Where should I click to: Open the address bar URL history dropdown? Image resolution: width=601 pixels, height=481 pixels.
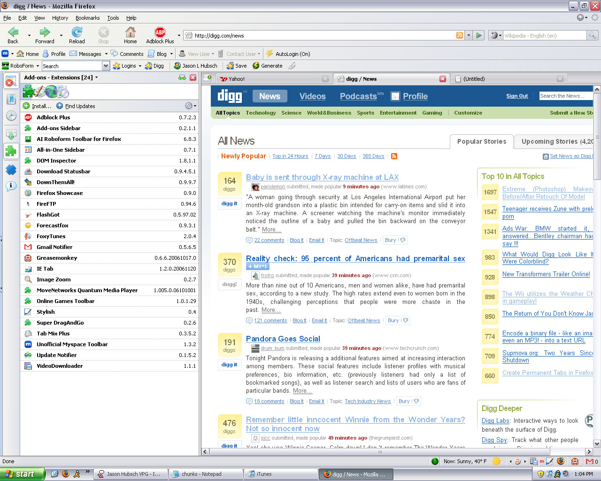coord(469,36)
